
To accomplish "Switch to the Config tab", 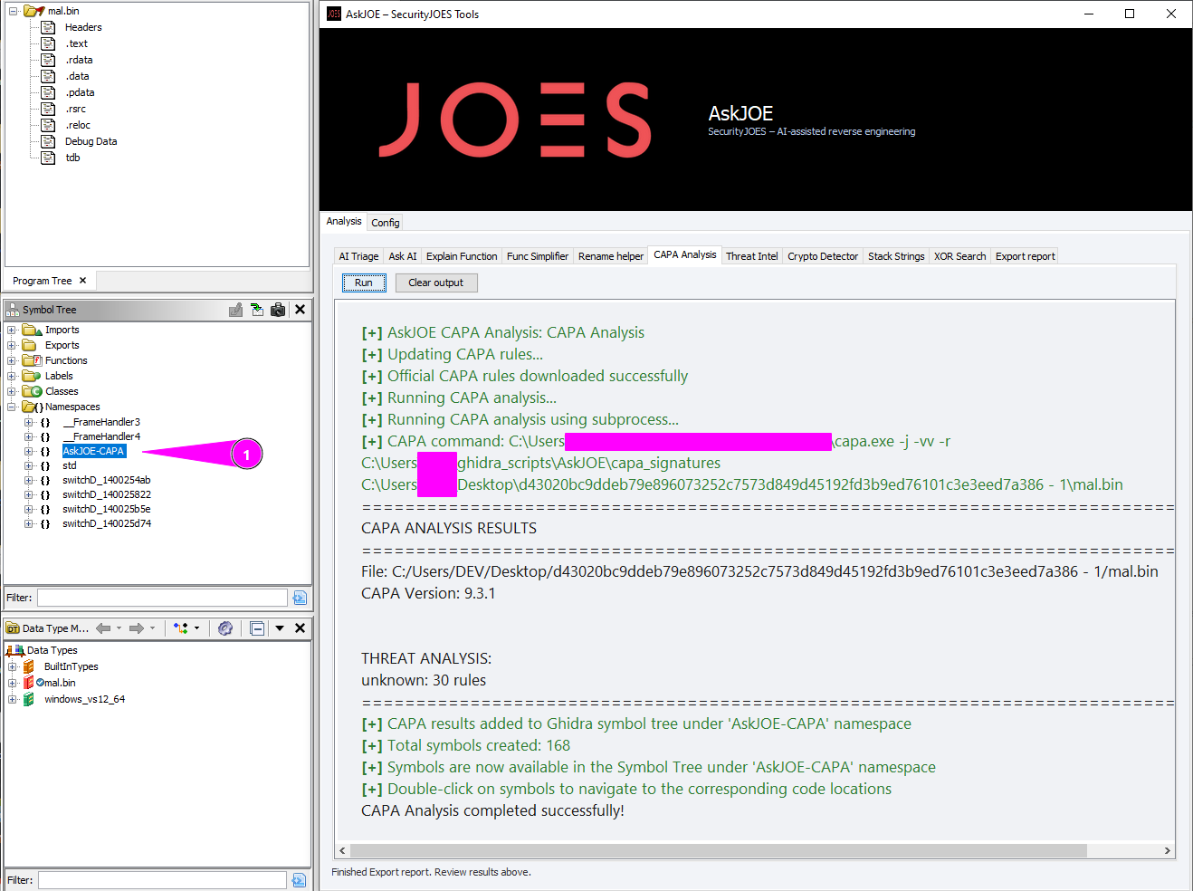I will coord(385,223).
